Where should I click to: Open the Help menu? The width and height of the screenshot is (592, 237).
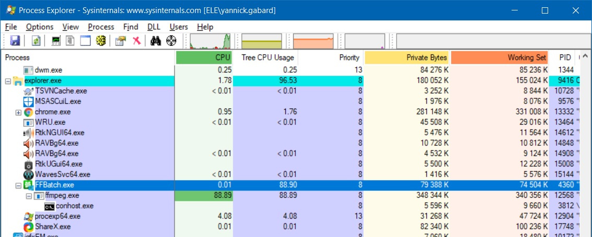(x=205, y=27)
